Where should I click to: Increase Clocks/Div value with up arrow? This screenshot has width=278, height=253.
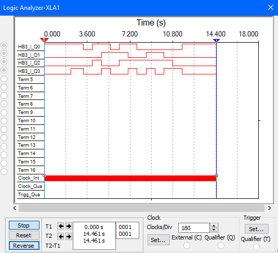pyautogui.click(x=214, y=226)
